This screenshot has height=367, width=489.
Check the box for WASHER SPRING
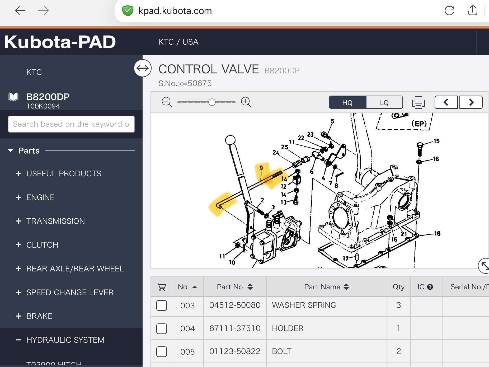click(x=162, y=305)
